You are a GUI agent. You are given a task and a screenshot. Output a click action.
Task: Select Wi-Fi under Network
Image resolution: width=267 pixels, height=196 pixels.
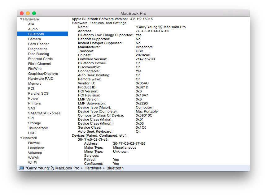coord(32,162)
